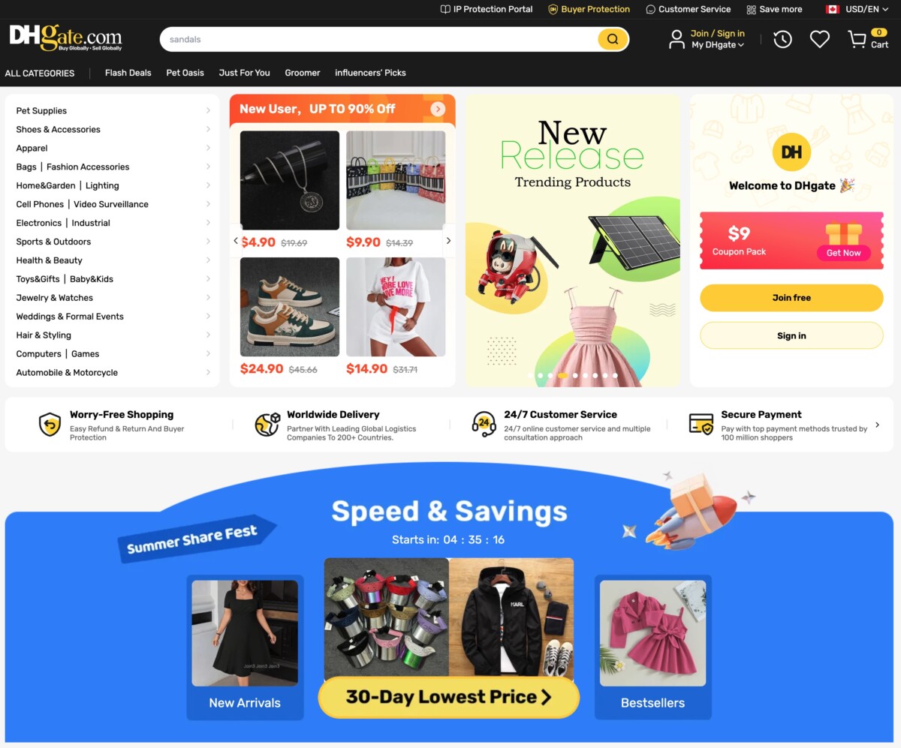Click the orange New User arrow icon
The width and height of the screenshot is (901, 748).
click(438, 109)
